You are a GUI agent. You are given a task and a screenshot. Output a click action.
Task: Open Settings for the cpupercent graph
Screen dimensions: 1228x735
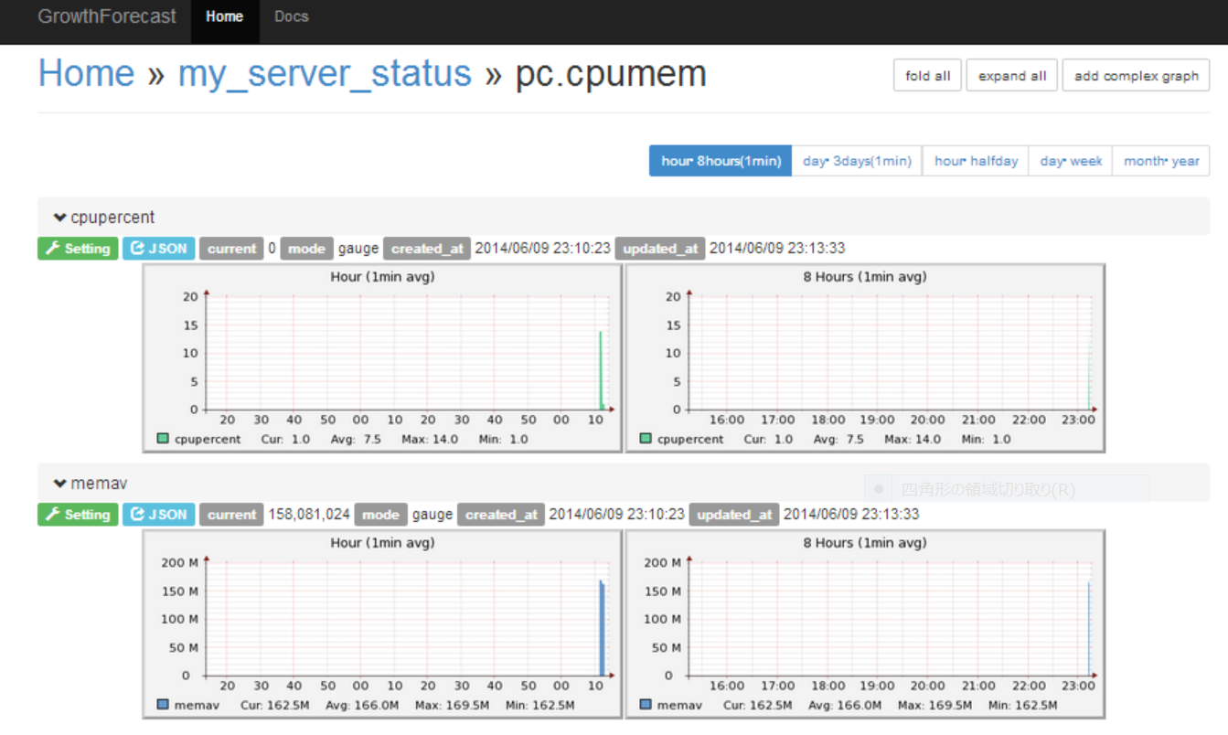coord(78,248)
